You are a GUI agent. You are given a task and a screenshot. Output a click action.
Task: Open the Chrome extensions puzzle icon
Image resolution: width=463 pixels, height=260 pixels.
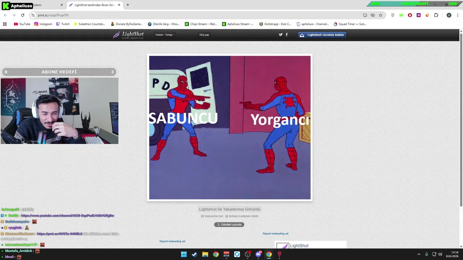click(436, 15)
